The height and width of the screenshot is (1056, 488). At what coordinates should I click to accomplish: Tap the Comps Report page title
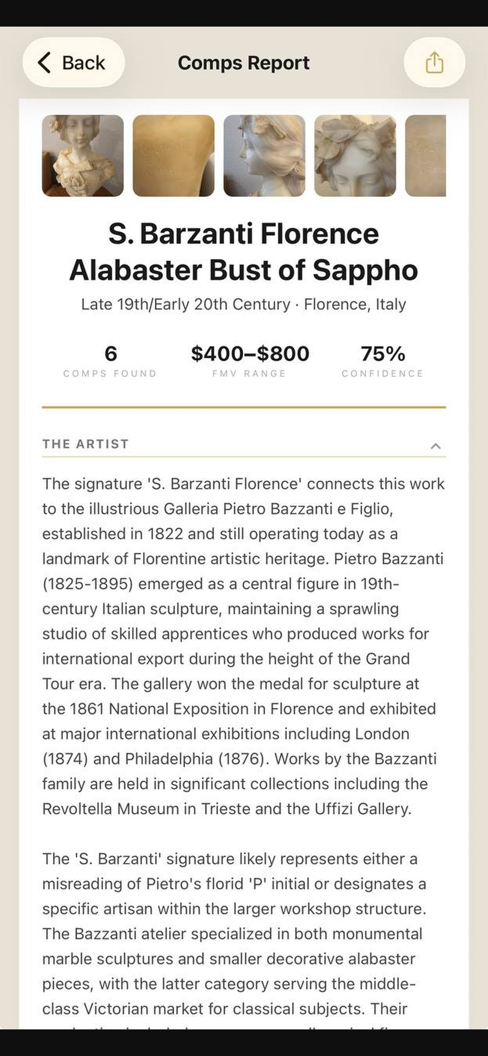coord(244,63)
